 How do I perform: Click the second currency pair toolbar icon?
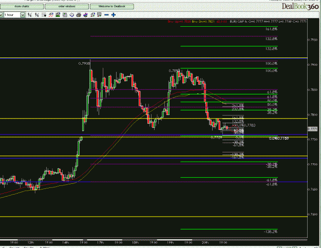point(37,15)
